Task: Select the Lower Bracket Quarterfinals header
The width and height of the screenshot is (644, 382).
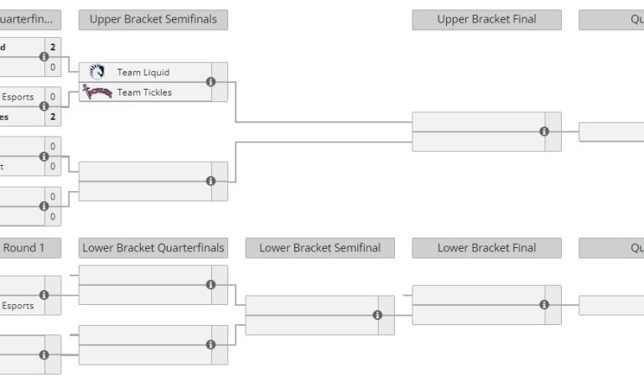Action: click(153, 248)
